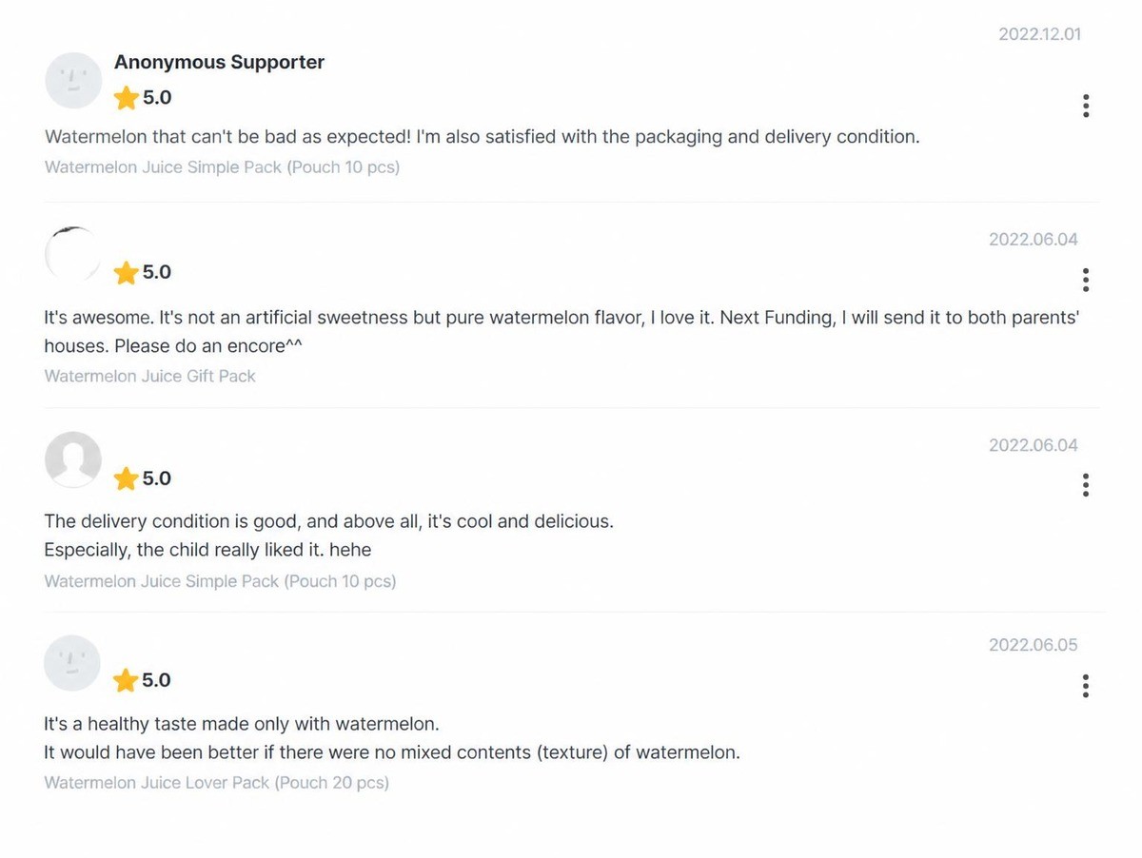Screen dimensions: 1142x858
Task: Open the Watermelon Juice Gift Pack product link
Action: [x=150, y=376]
